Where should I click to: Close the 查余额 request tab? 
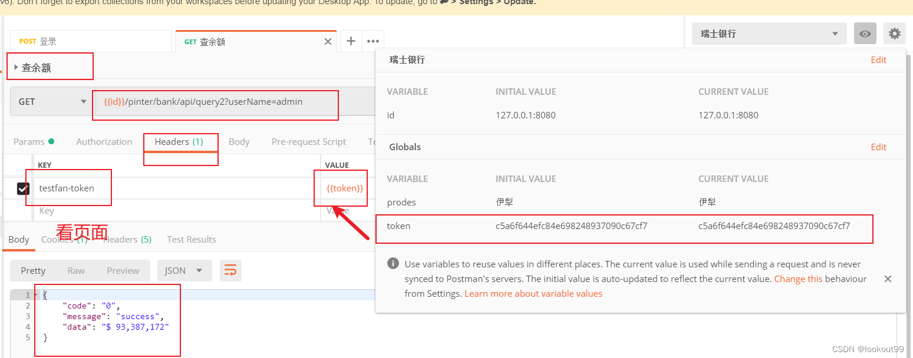(328, 42)
